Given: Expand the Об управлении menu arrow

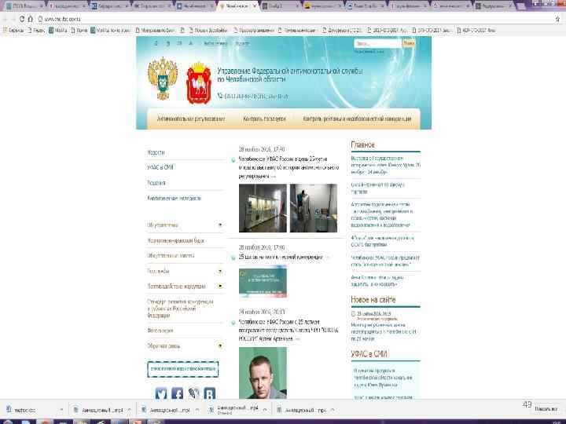Looking at the screenshot, I should pyautogui.click(x=220, y=225).
